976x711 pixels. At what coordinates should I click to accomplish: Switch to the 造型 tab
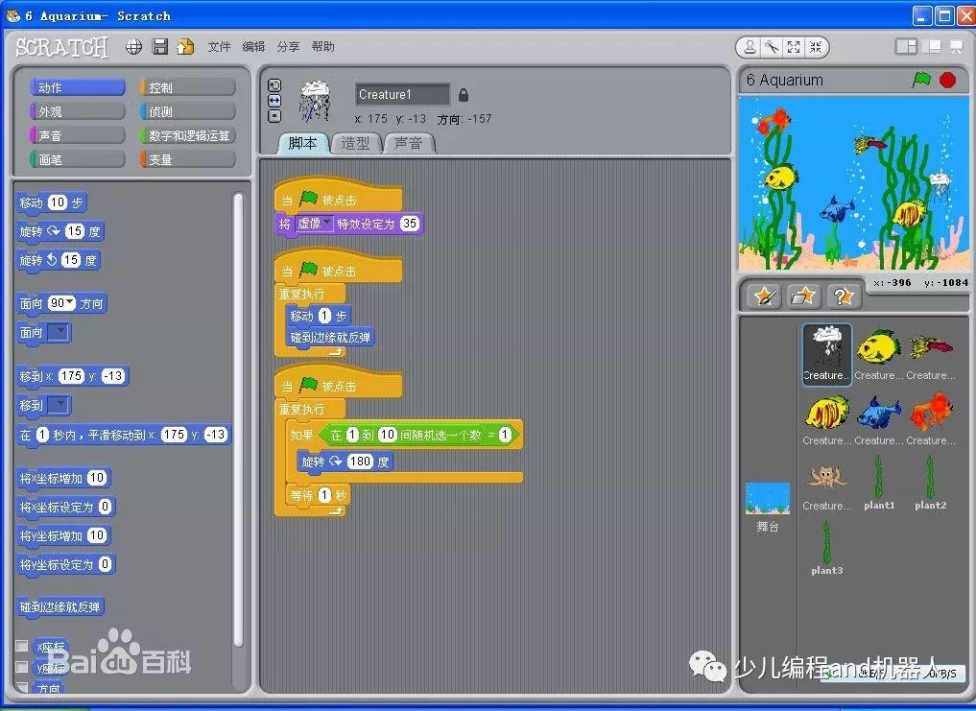[x=355, y=143]
